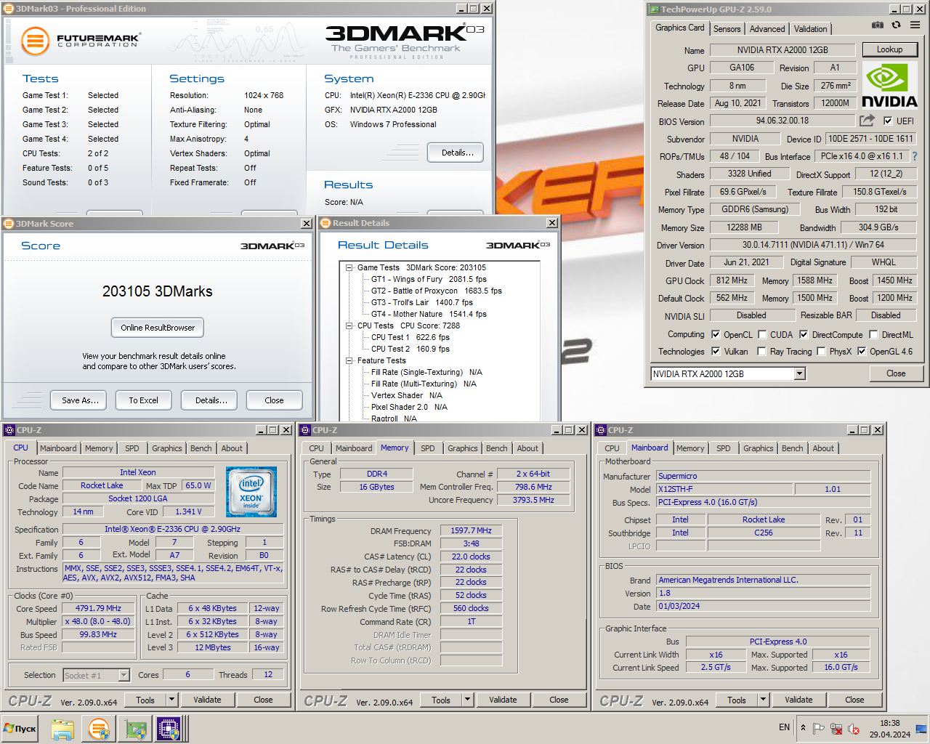Image resolution: width=930 pixels, height=744 pixels.
Task: Click the EN language indicator
Action: click(x=784, y=727)
